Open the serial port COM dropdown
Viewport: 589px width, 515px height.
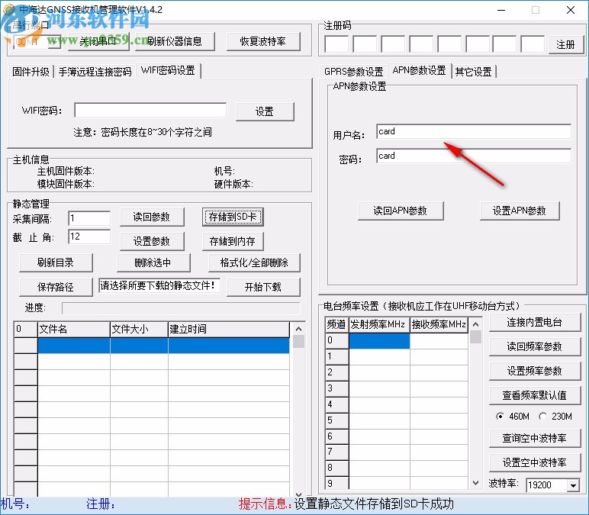pyautogui.click(x=54, y=42)
